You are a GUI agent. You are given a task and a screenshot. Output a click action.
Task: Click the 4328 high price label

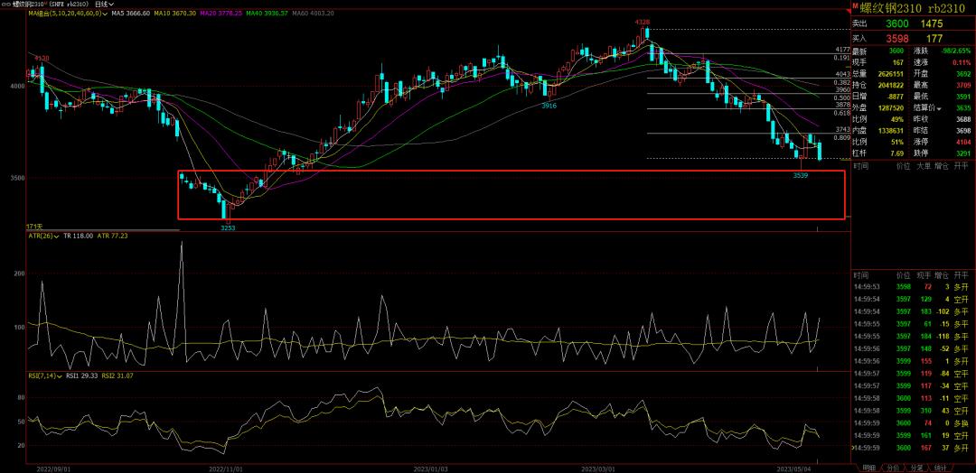pos(642,21)
